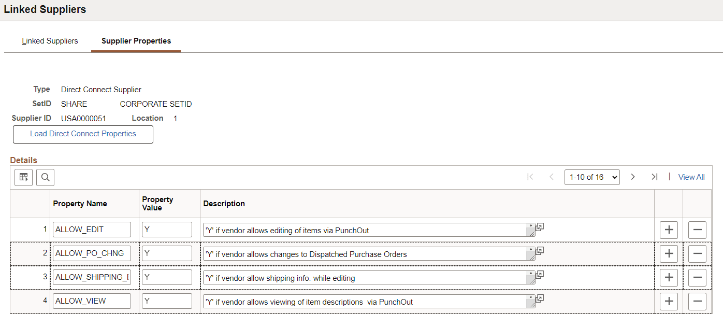Open modal popup icon beside ALLOW_VIEW description
This screenshot has height=314, width=723.
click(539, 298)
